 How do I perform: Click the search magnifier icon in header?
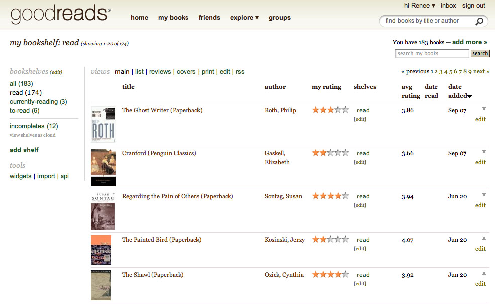[479, 21]
